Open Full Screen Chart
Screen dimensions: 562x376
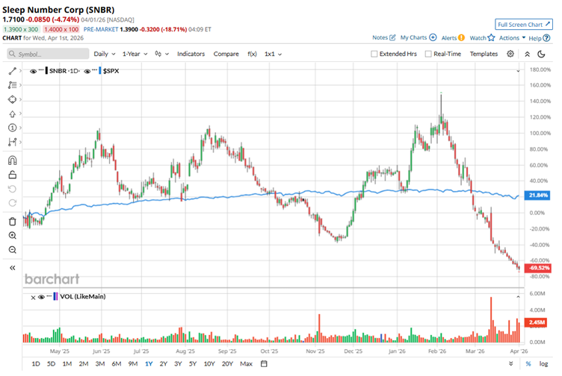524,25
